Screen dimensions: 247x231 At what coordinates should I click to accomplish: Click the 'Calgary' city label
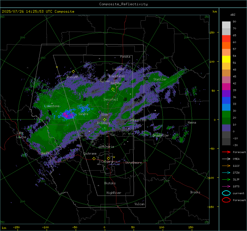coord(107,162)
